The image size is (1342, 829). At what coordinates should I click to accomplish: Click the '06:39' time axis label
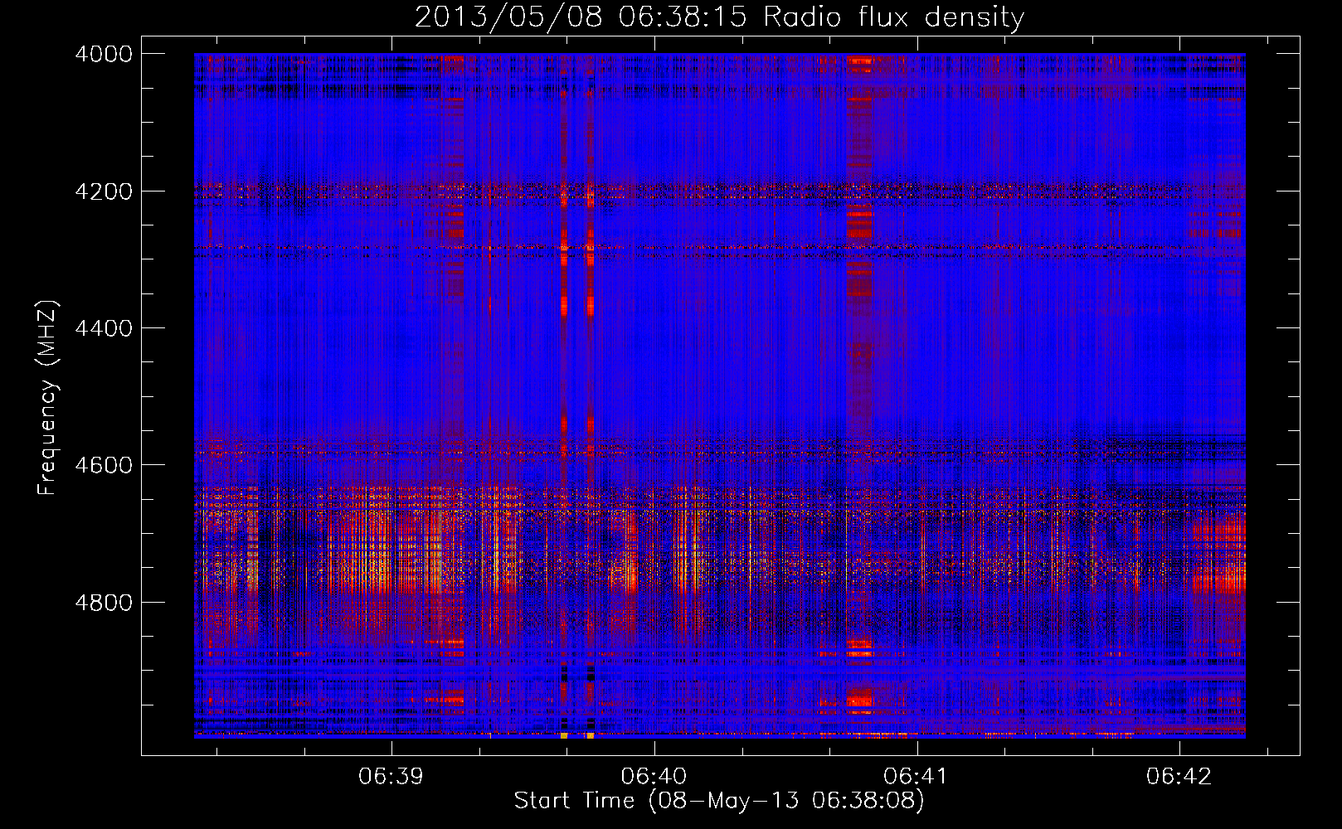[391, 776]
